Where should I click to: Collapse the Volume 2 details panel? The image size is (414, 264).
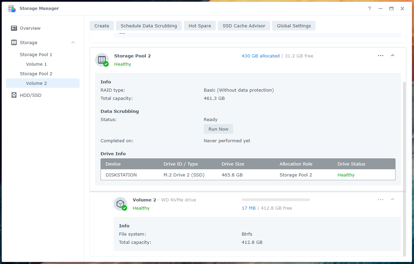392,199
